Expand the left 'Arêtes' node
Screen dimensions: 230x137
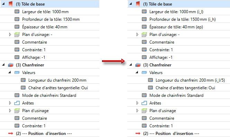click(x=10, y=103)
